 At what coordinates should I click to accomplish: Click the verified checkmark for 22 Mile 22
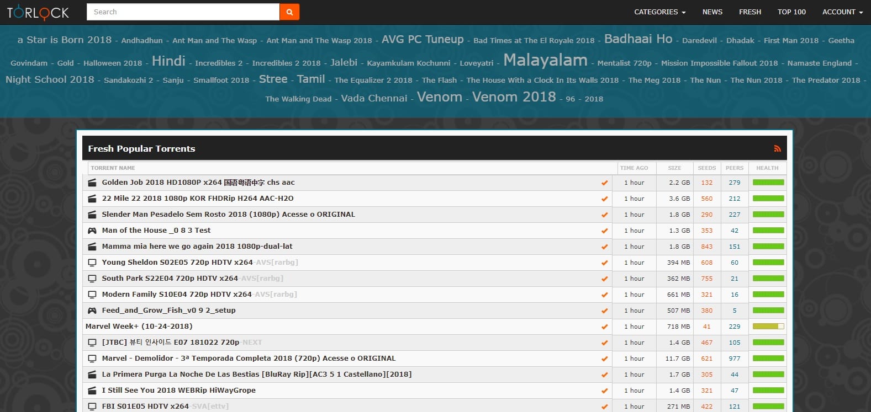604,199
